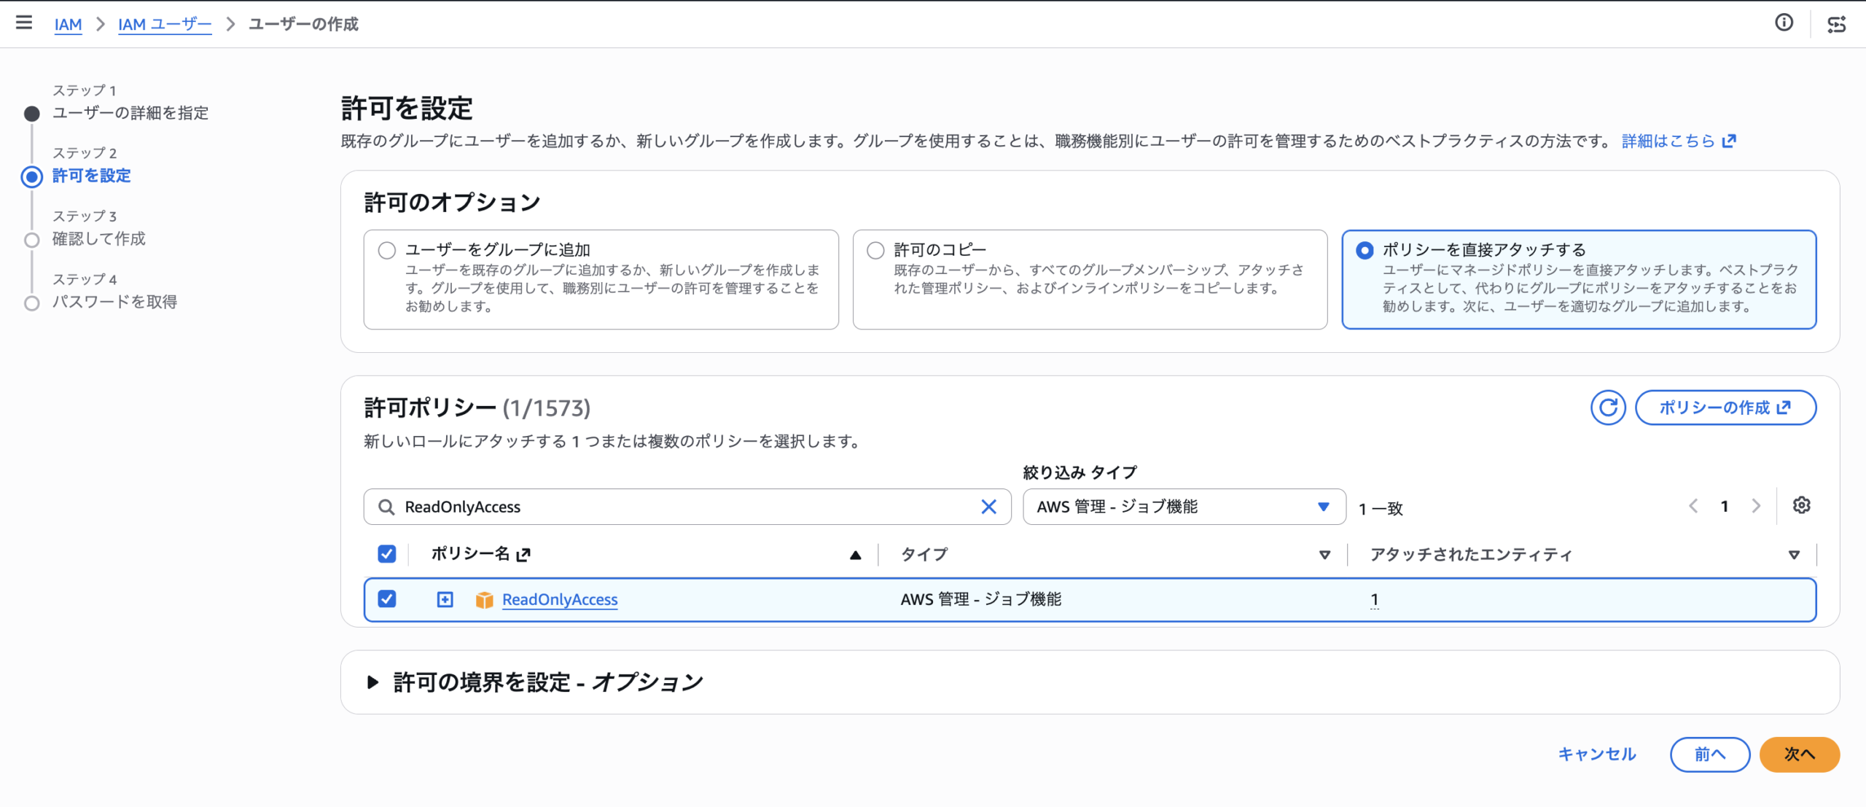Open the 絞り込みタイプ filter dropdown
The image size is (1866, 807).
pos(1184,507)
